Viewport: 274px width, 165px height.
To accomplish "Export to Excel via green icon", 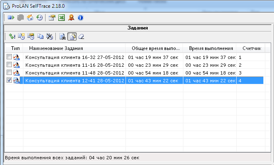I will click(x=61, y=18).
